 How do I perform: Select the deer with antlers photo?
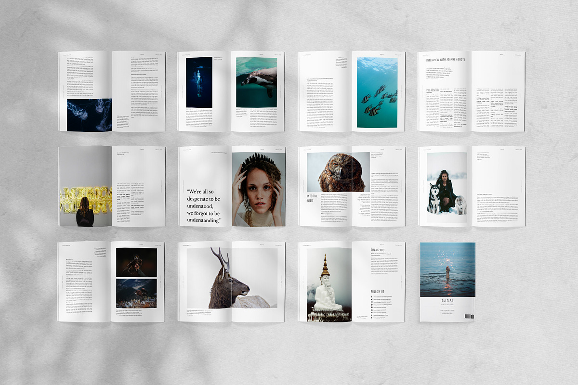pos(232,278)
